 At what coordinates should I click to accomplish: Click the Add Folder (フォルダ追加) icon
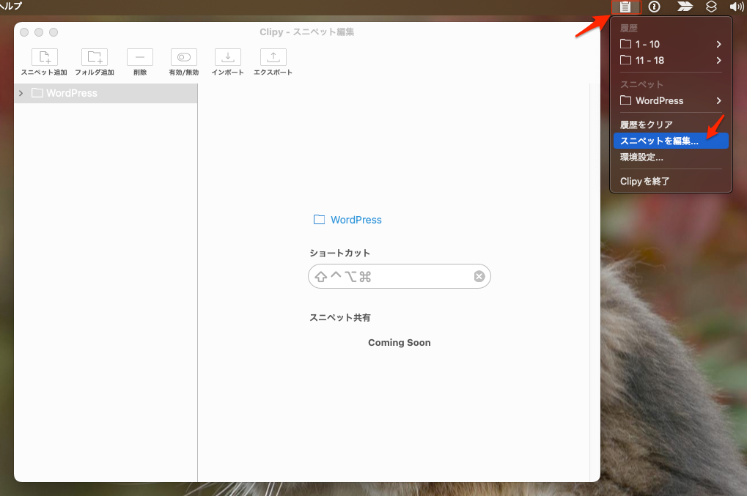(x=94, y=58)
